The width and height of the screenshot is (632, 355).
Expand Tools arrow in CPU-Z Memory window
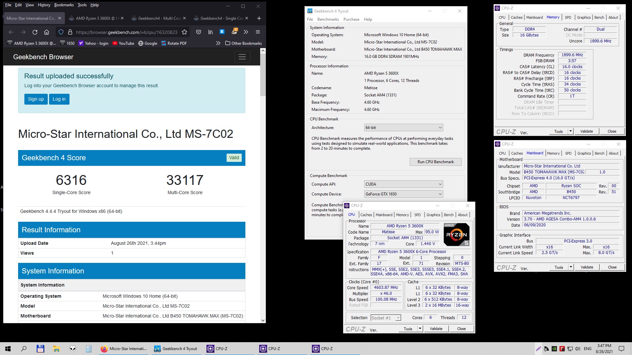[570, 131]
